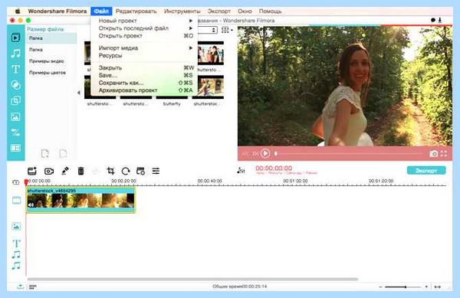Click the zoom in plus button
Screen dimensions: 460x298
[x=426, y=287]
